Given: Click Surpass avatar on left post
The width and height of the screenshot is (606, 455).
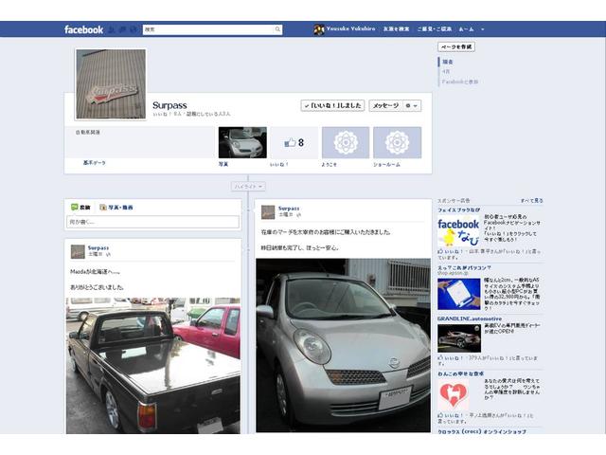Looking at the screenshot, I should (x=78, y=251).
